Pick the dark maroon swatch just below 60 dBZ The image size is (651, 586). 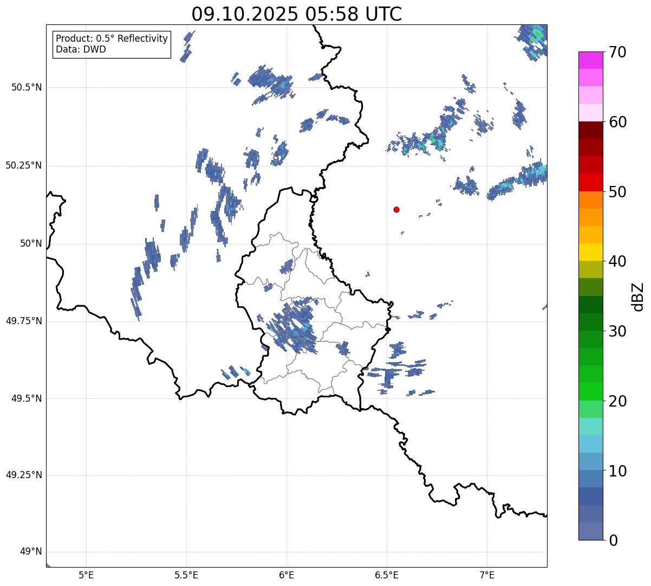pyautogui.click(x=590, y=130)
